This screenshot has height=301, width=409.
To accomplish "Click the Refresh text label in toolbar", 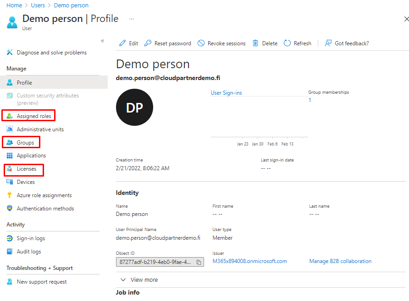I will [x=303, y=43].
